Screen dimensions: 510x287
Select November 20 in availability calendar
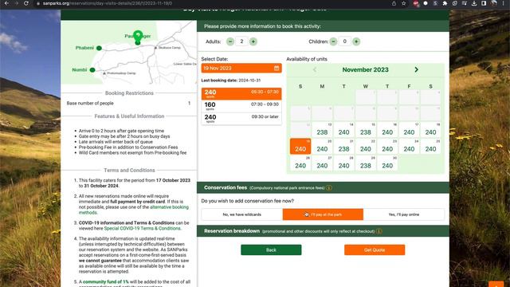click(322, 146)
